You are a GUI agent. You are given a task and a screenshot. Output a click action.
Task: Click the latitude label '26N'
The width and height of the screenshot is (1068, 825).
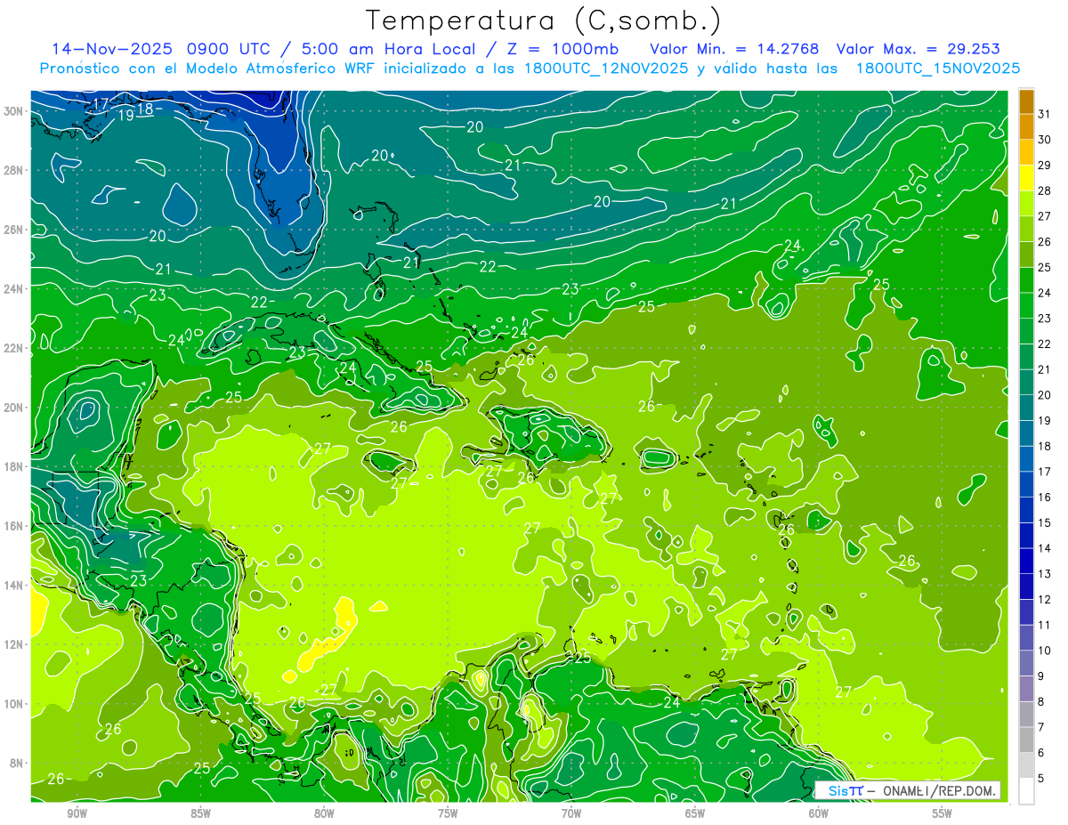point(13,230)
